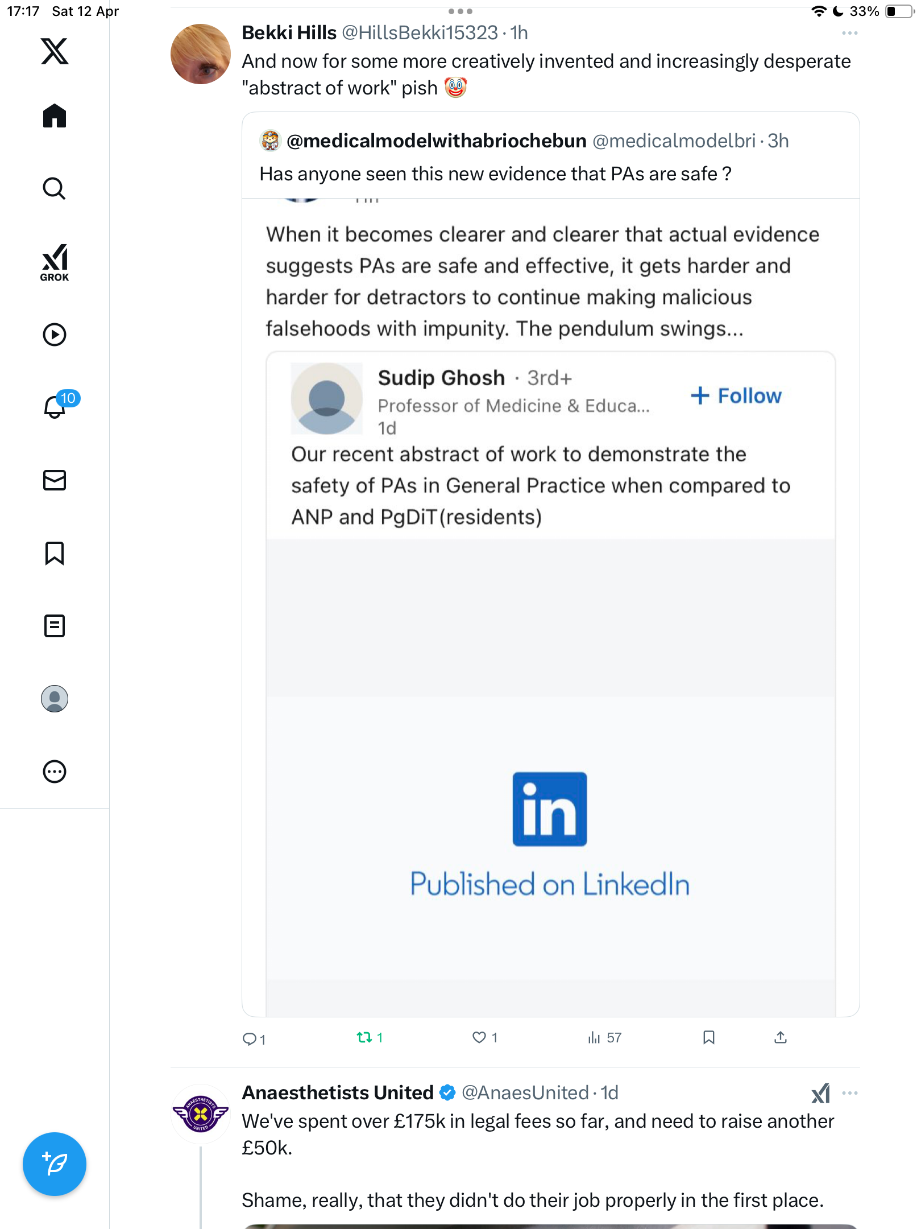Go to Home feed icon
This screenshot has width=921, height=1229.
(x=55, y=116)
